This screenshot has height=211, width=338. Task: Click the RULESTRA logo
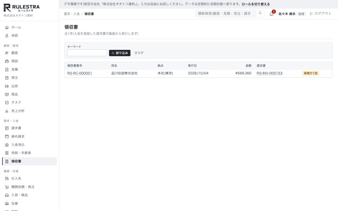click(22, 8)
